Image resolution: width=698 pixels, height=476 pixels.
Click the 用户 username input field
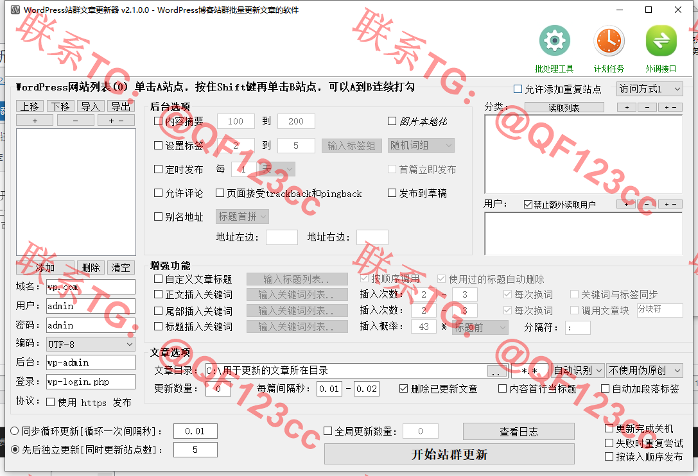click(91, 306)
